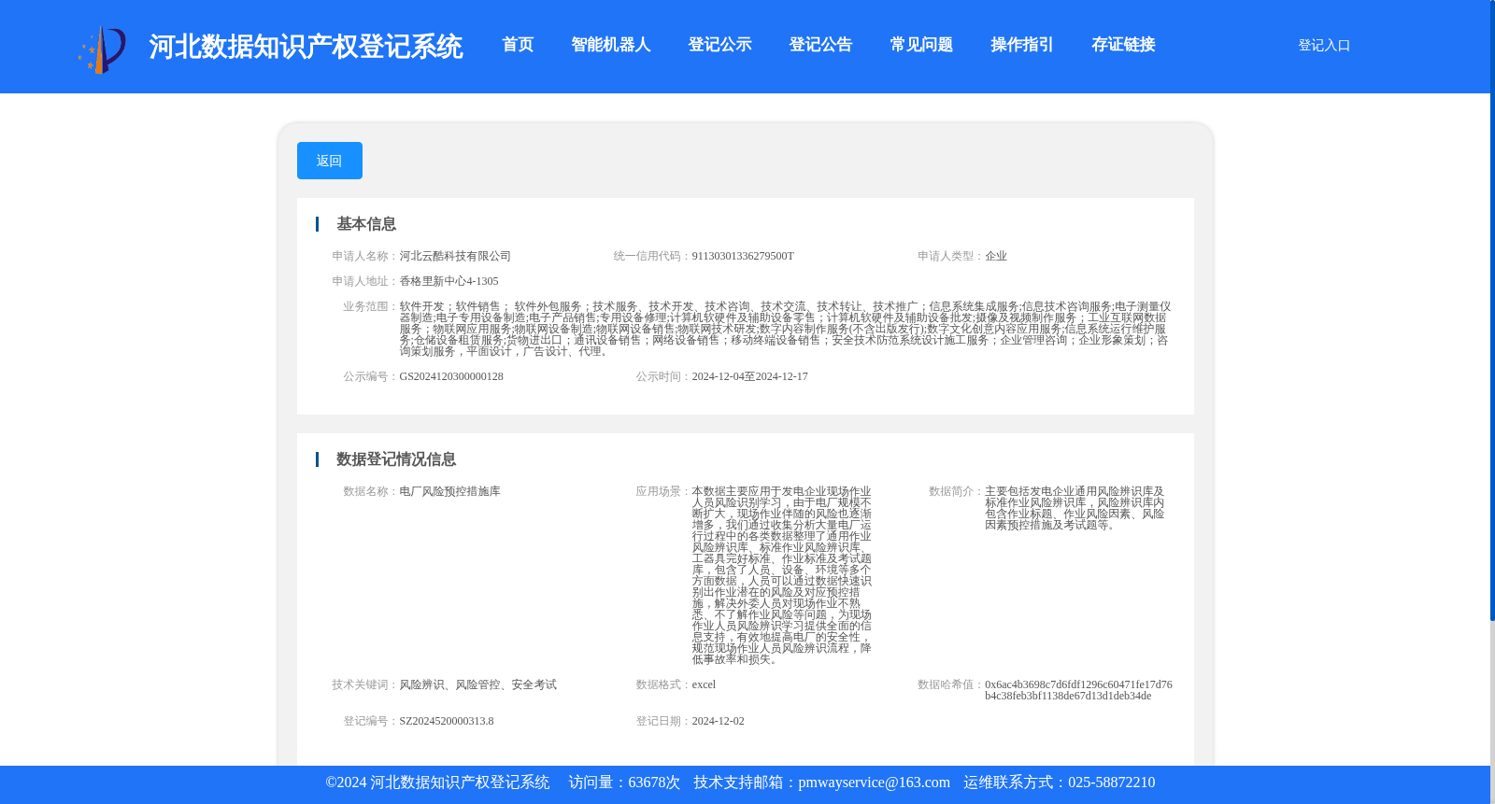Go to 登记公告 page

pyautogui.click(x=820, y=45)
